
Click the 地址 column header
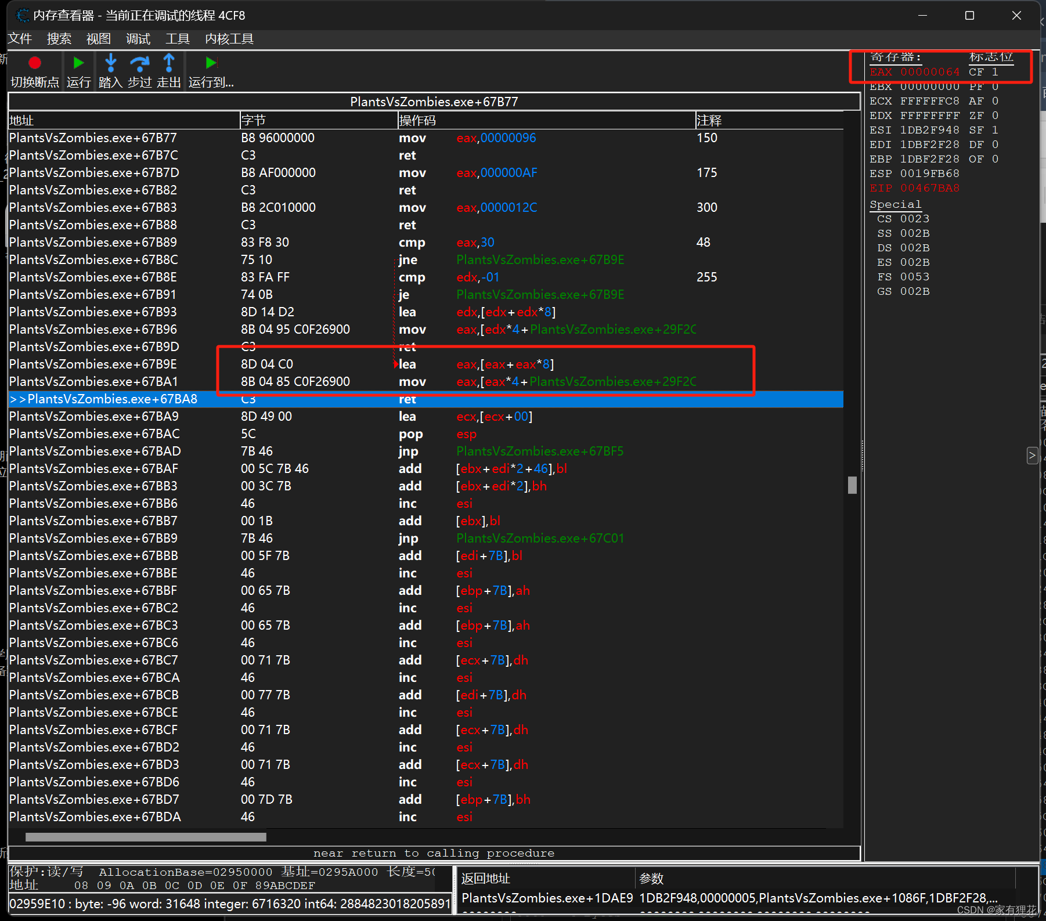[x=124, y=120]
